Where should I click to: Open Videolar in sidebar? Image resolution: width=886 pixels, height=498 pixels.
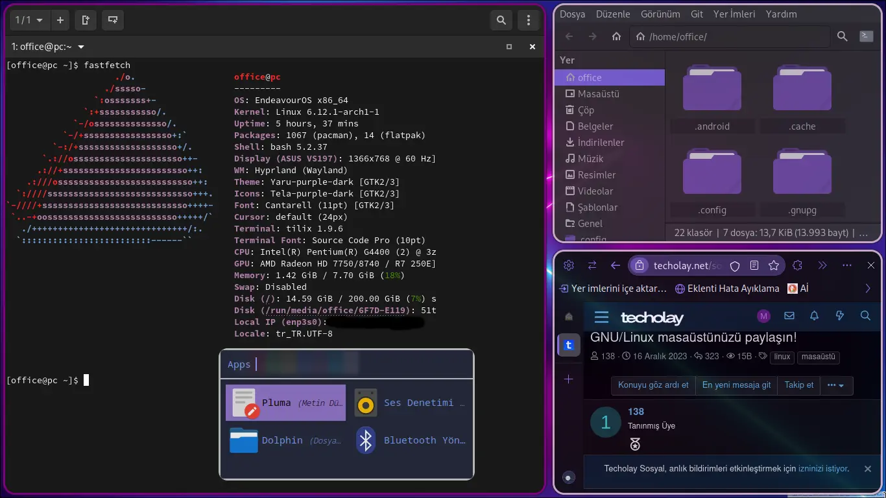610,191
